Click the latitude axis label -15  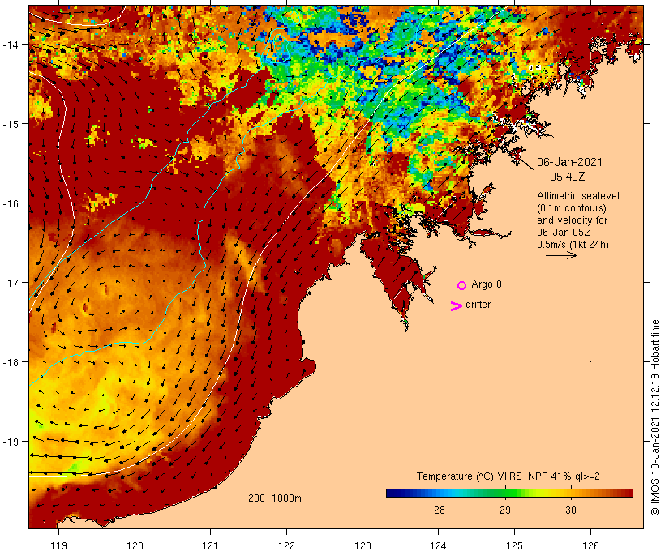click(x=11, y=124)
